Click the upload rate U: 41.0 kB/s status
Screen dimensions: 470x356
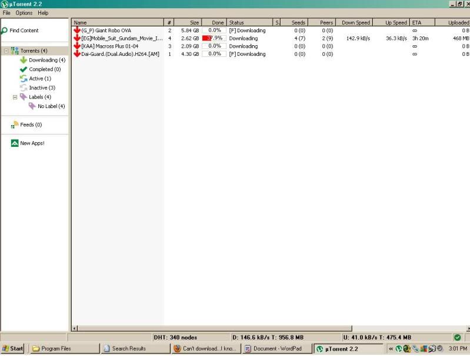[377, 337]
